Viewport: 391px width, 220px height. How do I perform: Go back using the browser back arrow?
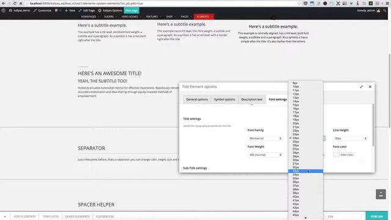tap(4, 4)
